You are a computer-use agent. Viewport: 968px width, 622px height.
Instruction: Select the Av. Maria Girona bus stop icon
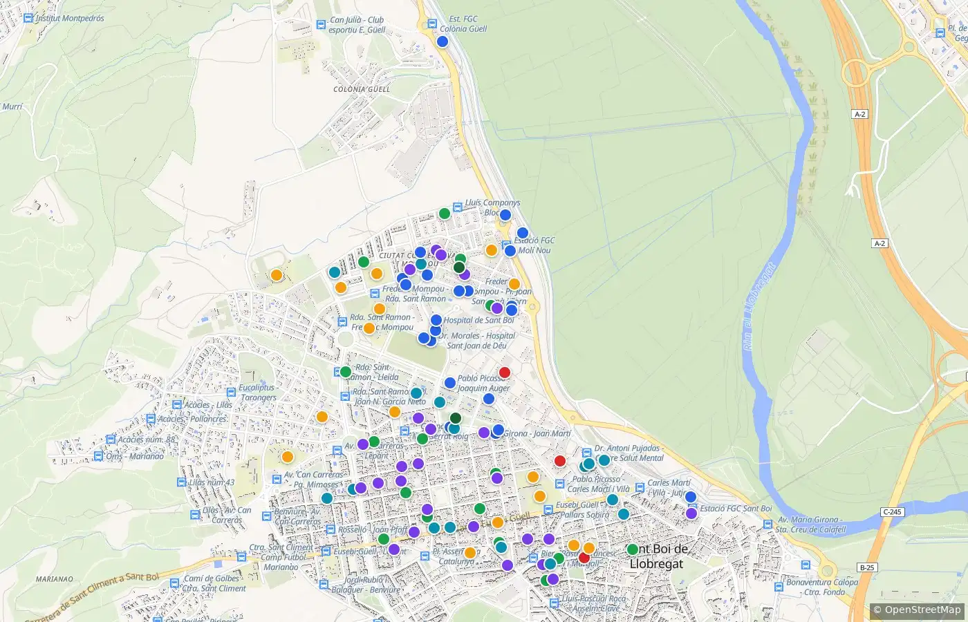coord(769,524)
